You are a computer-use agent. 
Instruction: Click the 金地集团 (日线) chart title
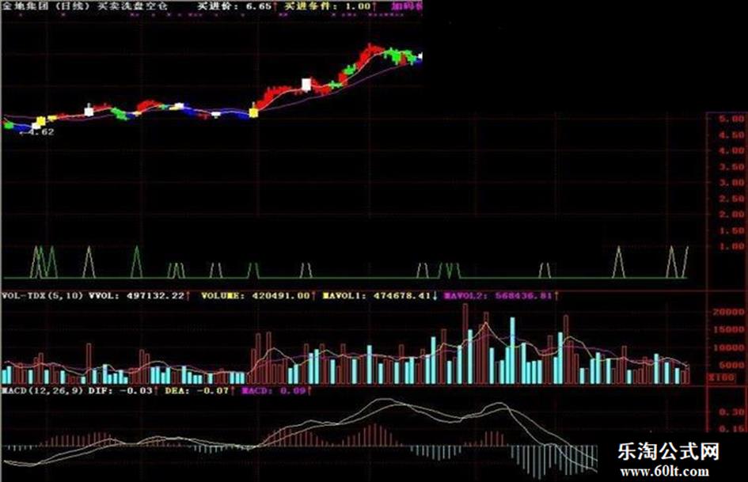click(x=47, y=6)
